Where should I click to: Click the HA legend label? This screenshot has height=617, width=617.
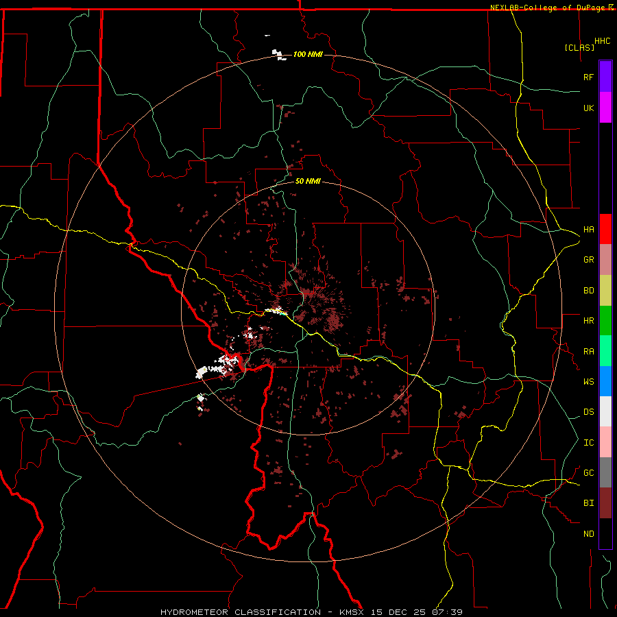[588, 230]
